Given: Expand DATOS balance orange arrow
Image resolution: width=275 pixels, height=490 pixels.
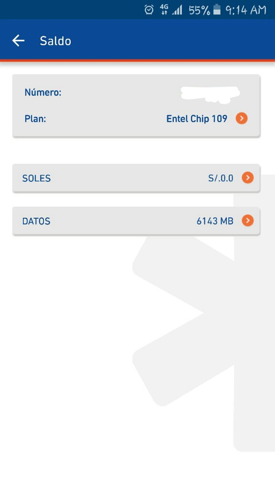Looking at the screenshot, I should 248,221.
